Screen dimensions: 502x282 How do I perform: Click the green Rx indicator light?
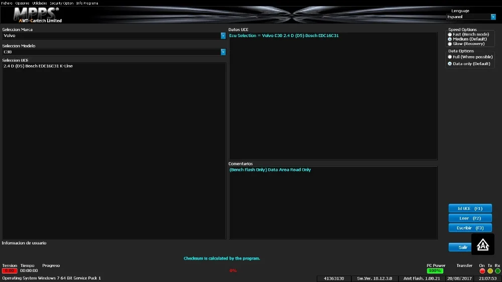tap(497, 271)
